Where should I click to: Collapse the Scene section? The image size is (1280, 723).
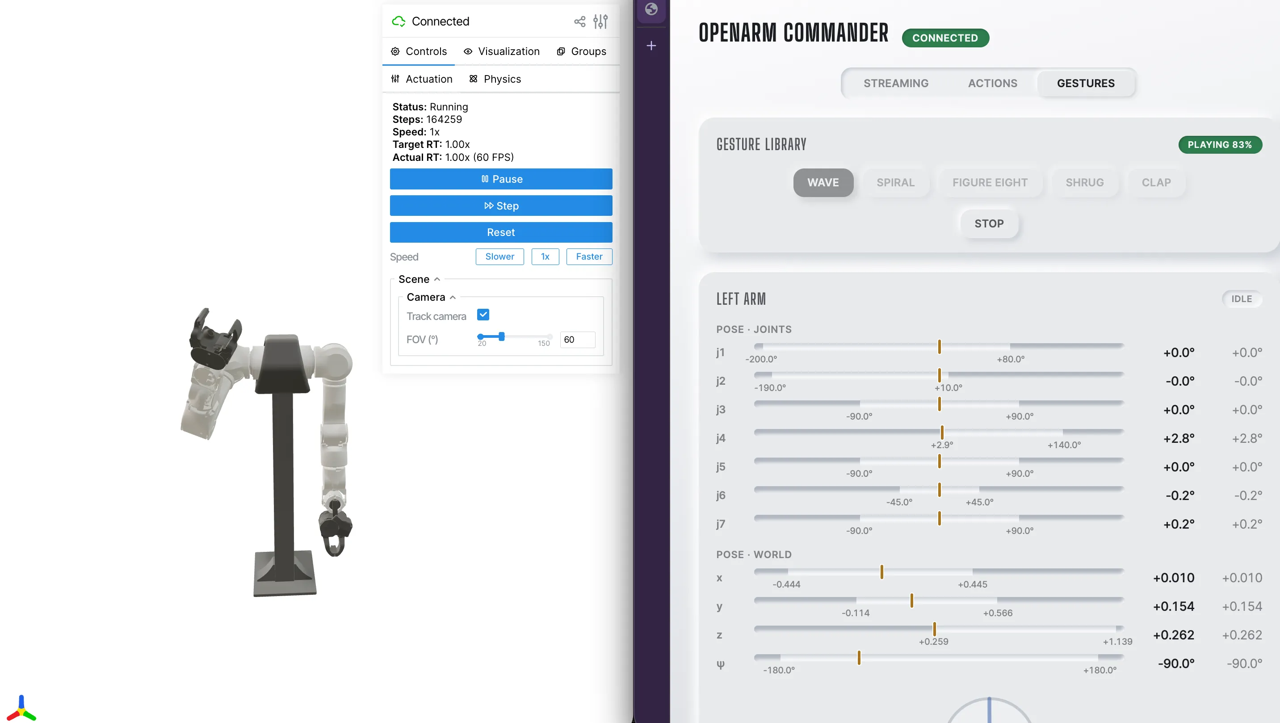(419, 279)
